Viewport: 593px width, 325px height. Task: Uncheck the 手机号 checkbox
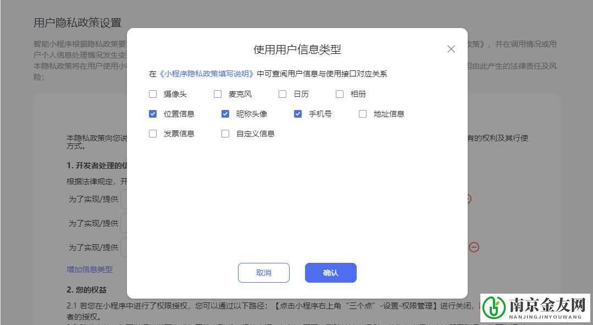click(298, 114)
